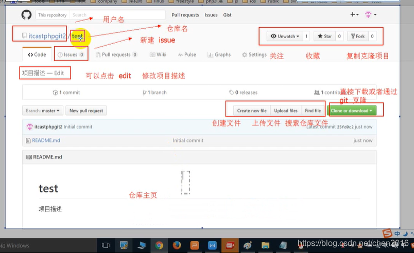Click the fork count next to Fork

[x=372, y=36]
